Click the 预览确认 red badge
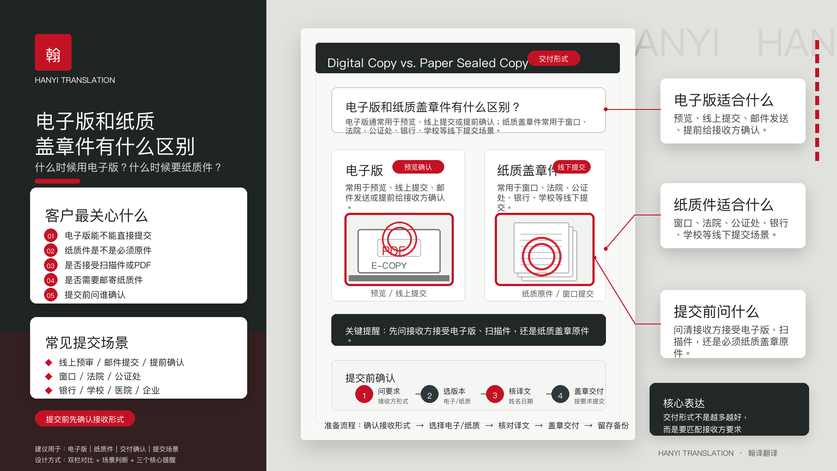The image size is (837, 471). click(x=418, y=167)
